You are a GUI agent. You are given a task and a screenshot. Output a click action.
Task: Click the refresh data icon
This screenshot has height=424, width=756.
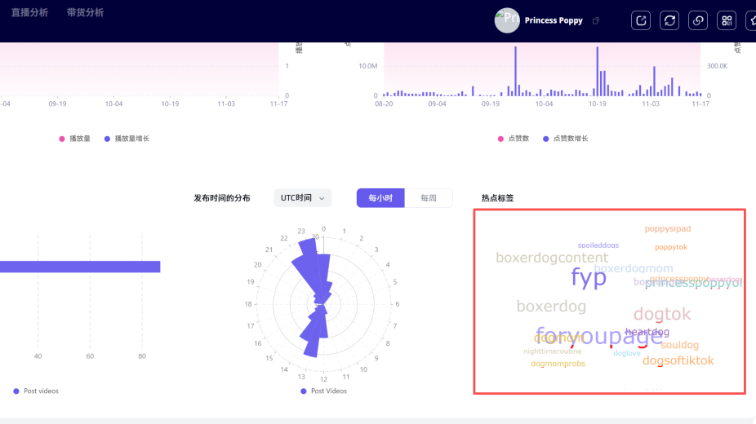pyautogui.click(x=669, y=20)
